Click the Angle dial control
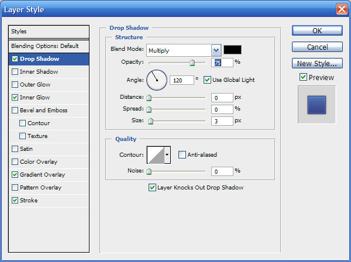Screen dimensions: 351x262 coord(157,80)
